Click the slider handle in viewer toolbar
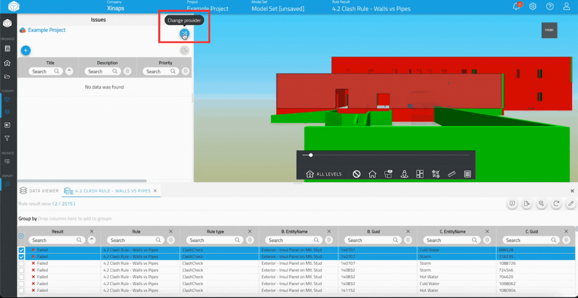This screenshot has width=578, height=298. pos(311,155)
